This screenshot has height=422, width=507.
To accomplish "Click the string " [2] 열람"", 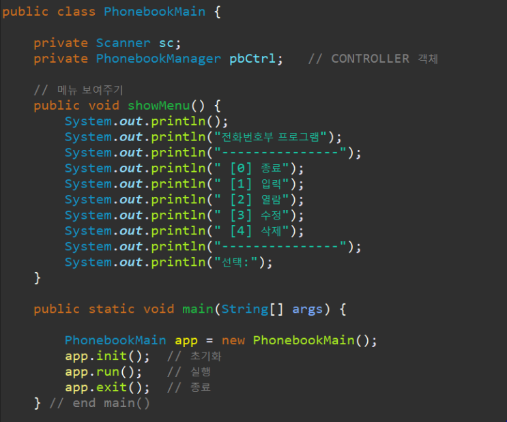I will click(x=251, y=200).
